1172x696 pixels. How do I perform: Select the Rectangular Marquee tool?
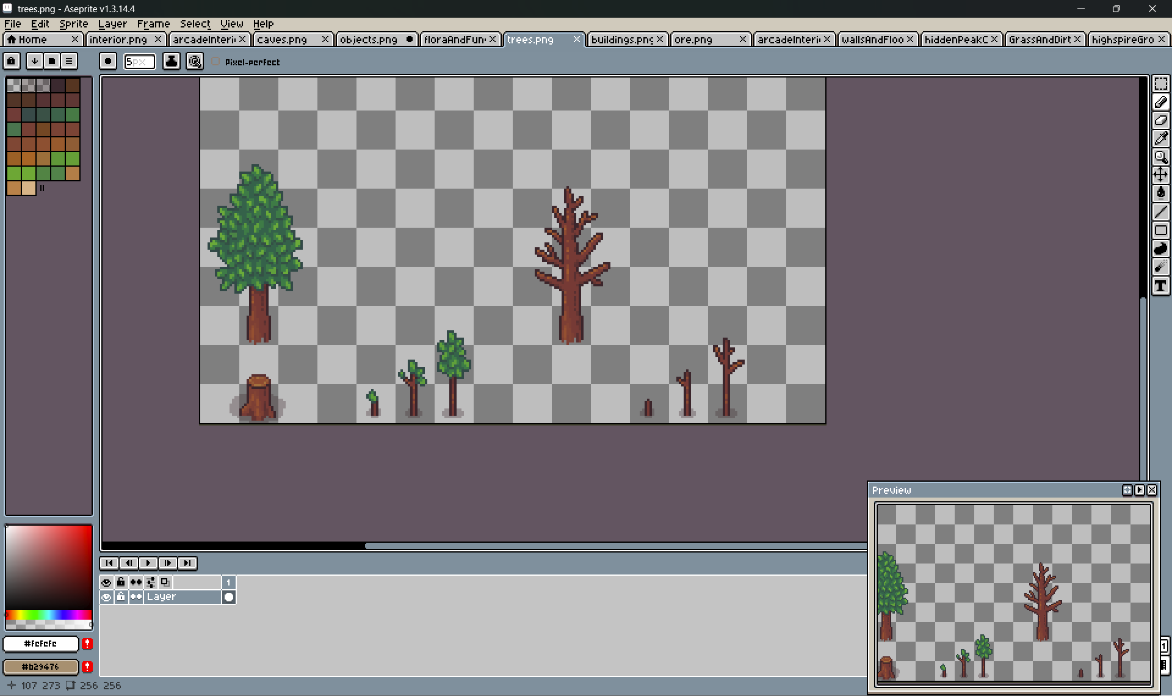[x=1160, y=84]
